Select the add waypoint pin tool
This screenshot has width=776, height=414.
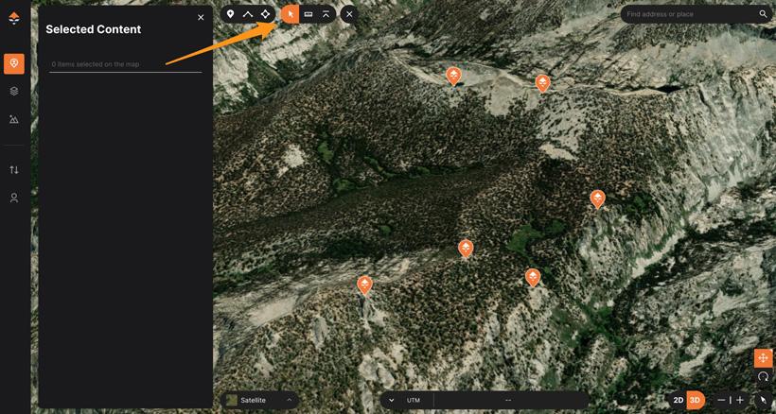pyautogui.click(x=230, y=14)
